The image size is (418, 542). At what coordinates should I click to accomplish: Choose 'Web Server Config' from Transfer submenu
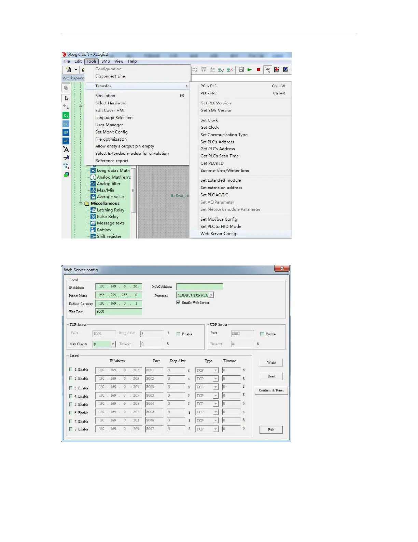[x=218, y=234]
